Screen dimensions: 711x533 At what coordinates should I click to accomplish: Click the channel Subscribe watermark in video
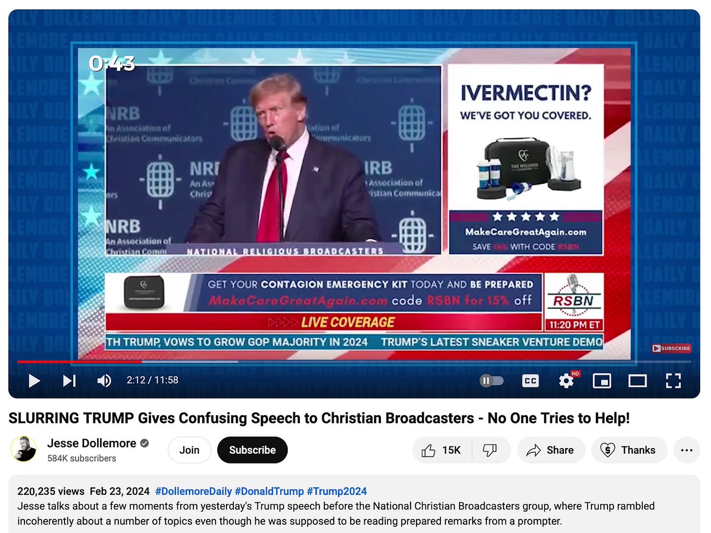pos(671,348)
